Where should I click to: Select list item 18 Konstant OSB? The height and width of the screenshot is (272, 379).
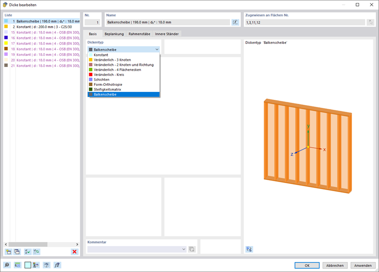[x=42, y=49]
